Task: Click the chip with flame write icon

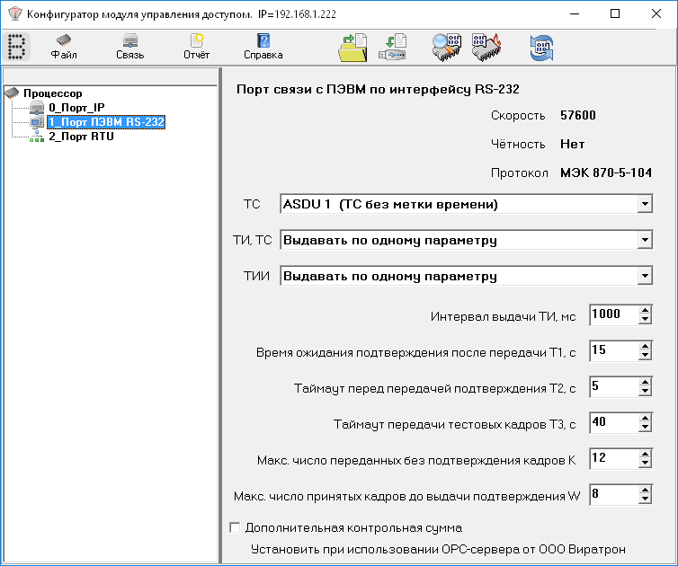Action: point(486,47)
